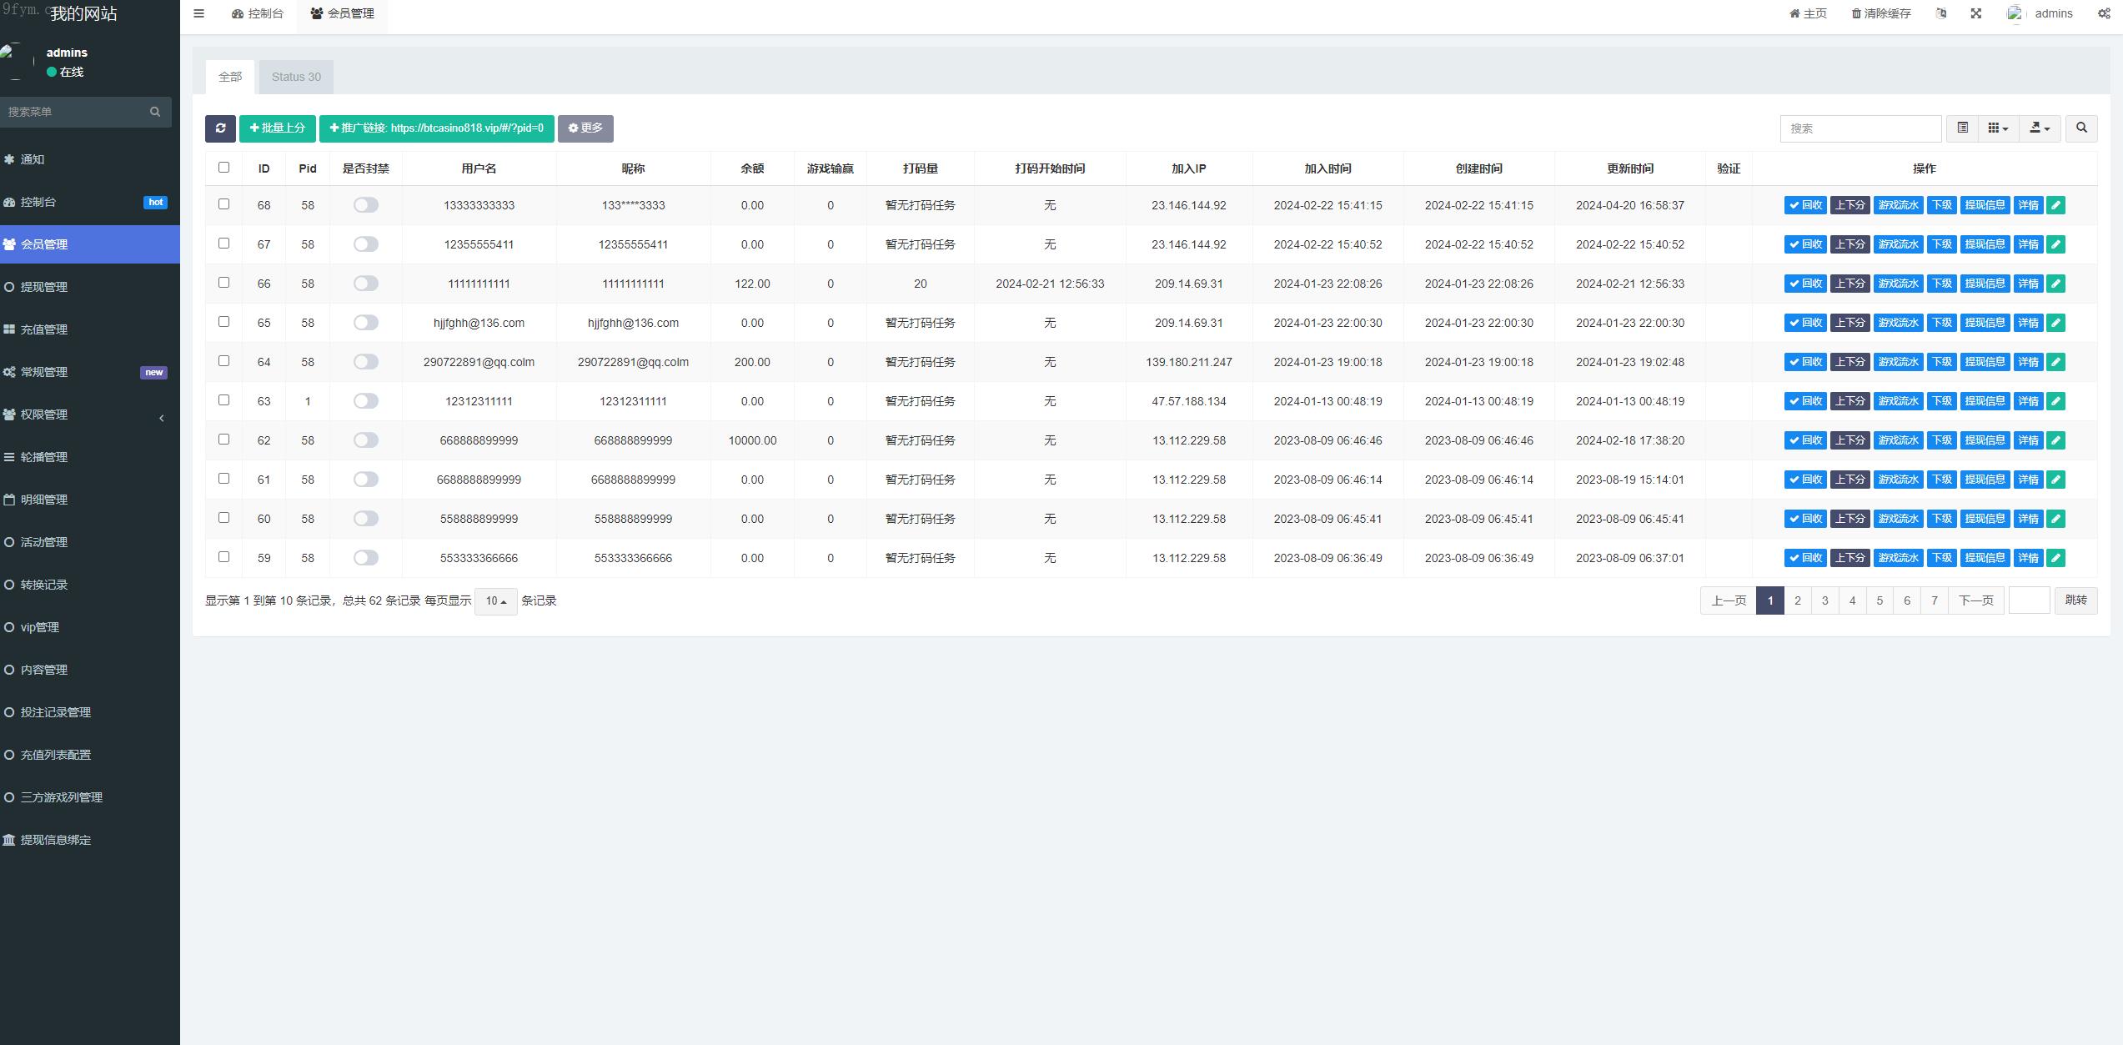The width and height of the screenshot is (2123, 1045).
Task: Toggle ban switch for user 13333333333
Action: [x=365, y=205]
